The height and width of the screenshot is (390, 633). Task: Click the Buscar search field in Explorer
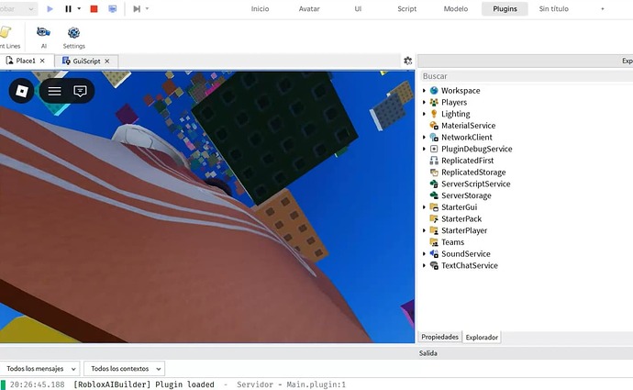(x=526, y=76)
